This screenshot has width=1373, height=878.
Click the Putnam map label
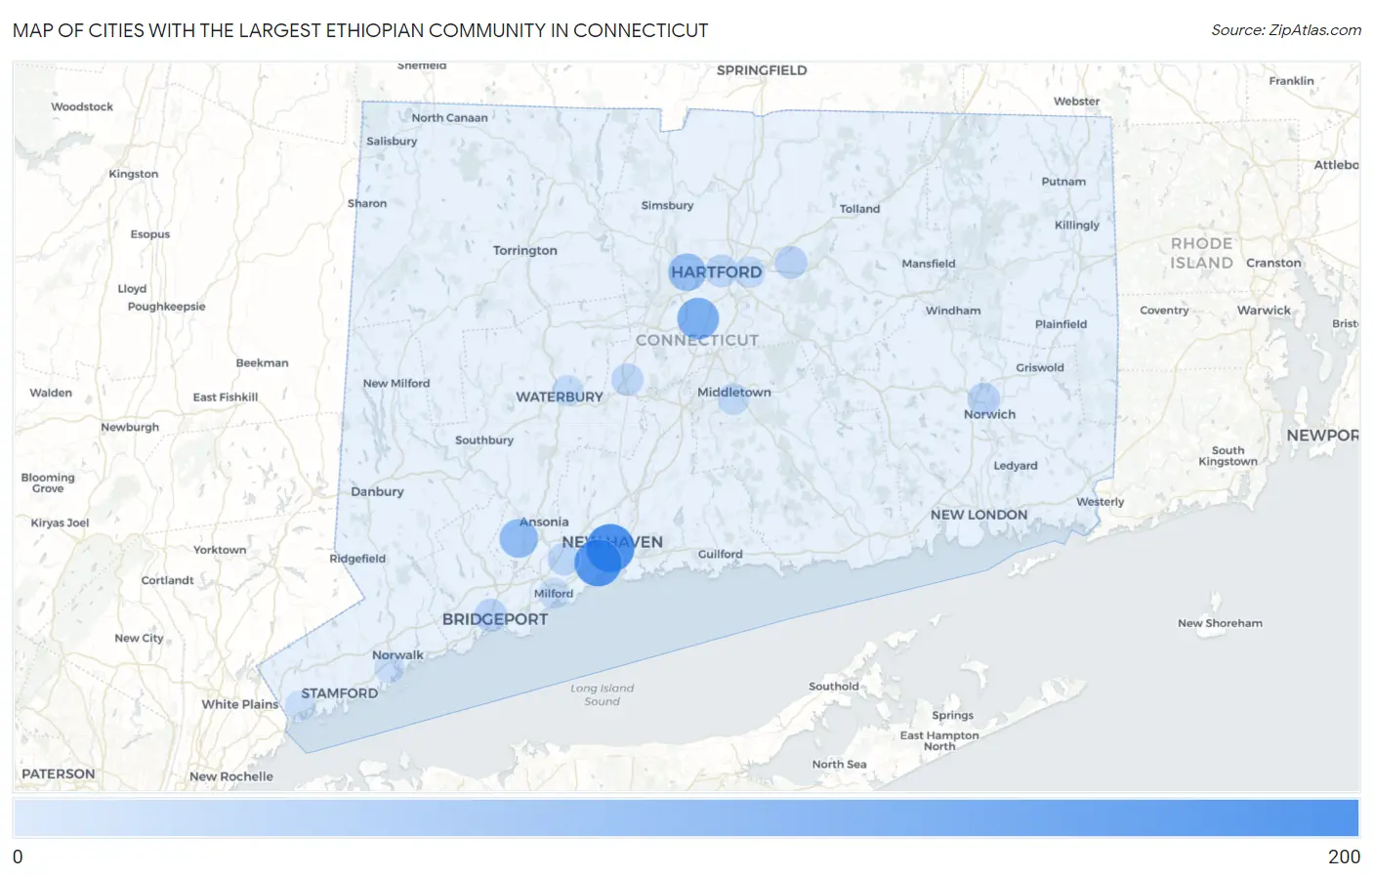(x=1063, y=182)
